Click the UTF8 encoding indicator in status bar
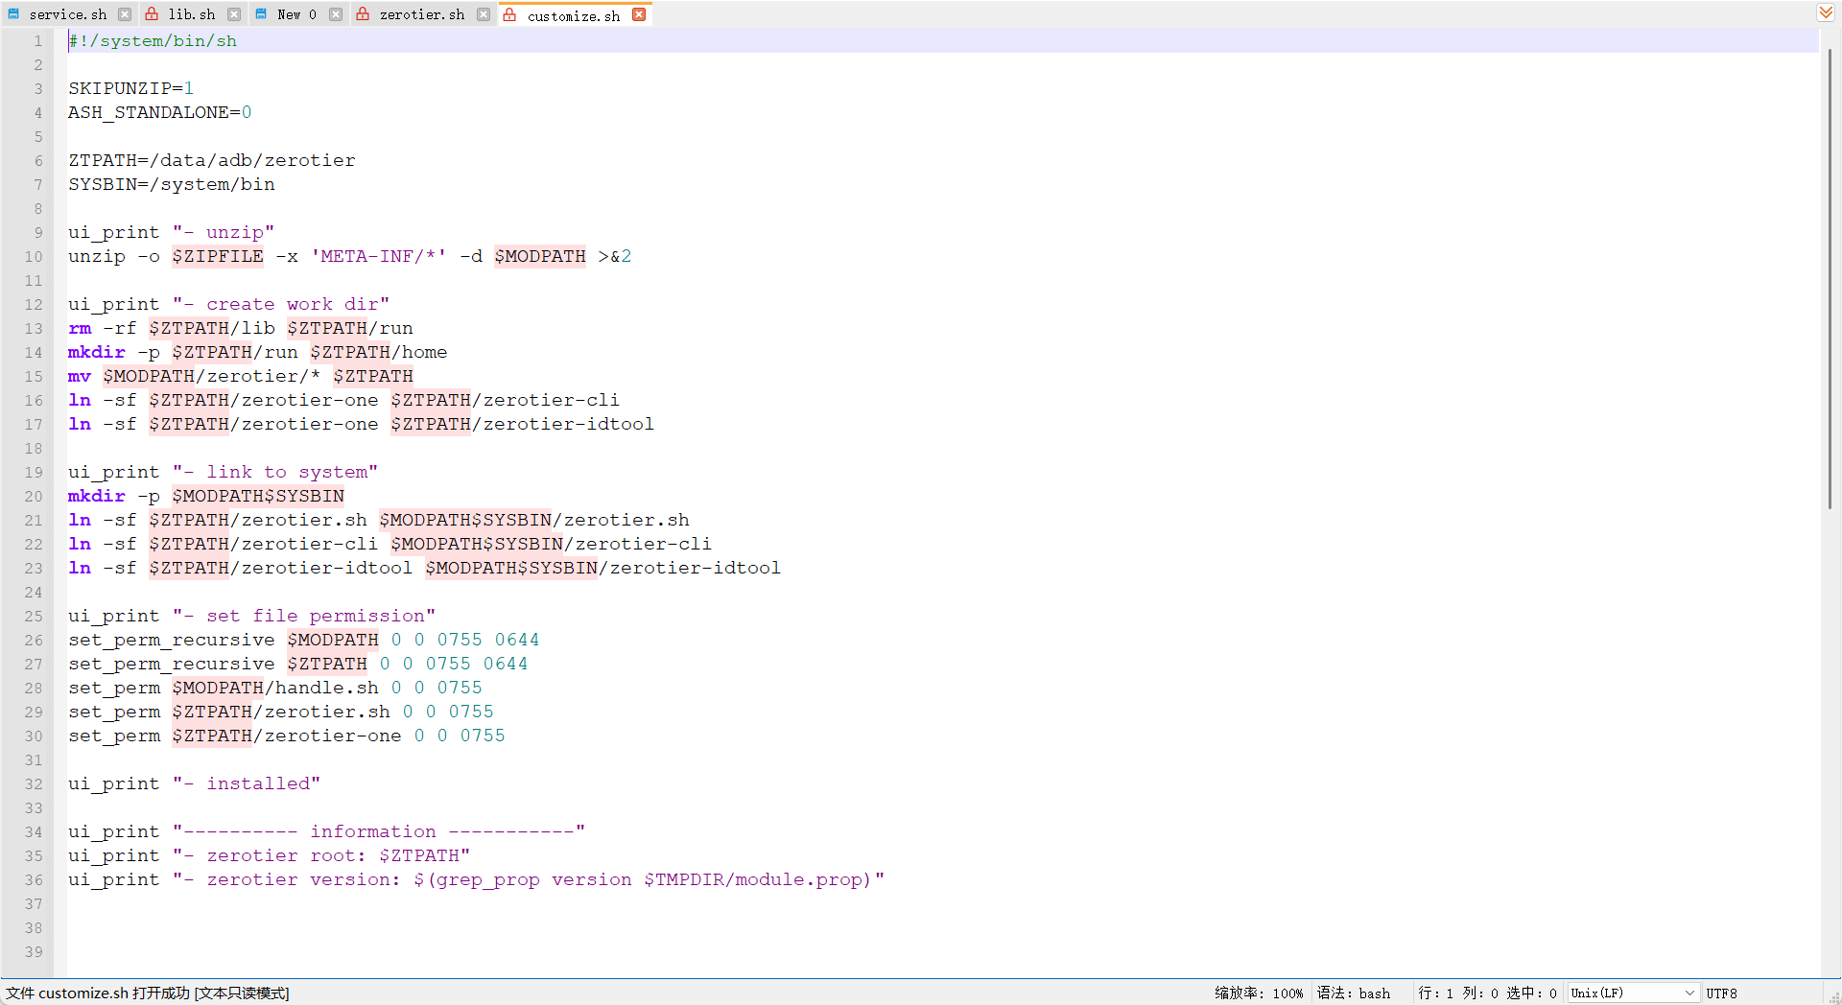 1721,993
